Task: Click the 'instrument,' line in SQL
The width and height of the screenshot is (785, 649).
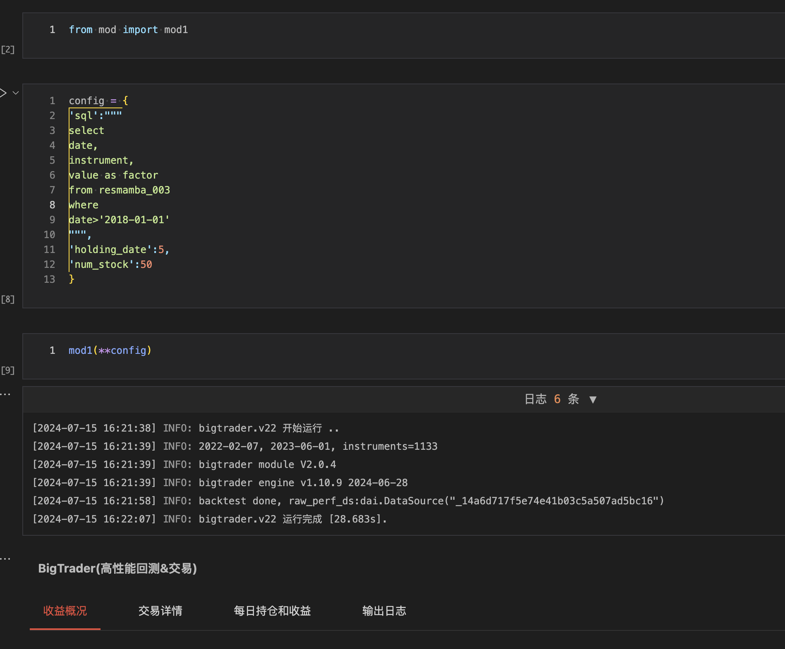Action: (101, 160)
